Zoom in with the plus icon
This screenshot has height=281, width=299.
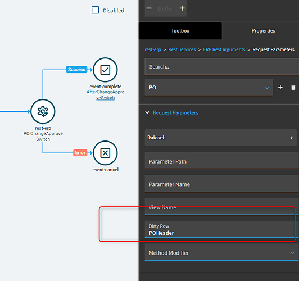click(182, 8)
